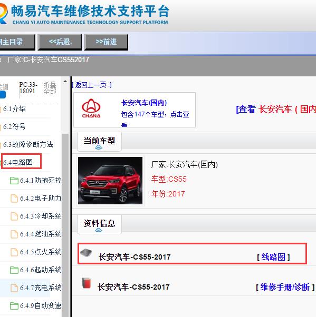This screenshot has height=317, width=316.
Task: Click document icon of 6.4.7
Action: (14, 288)
